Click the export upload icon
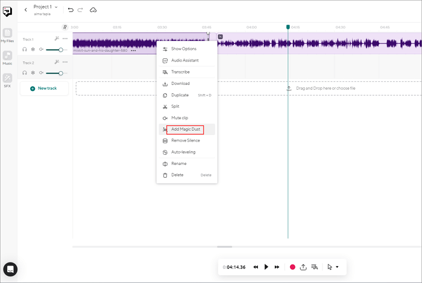 [303, 267]
